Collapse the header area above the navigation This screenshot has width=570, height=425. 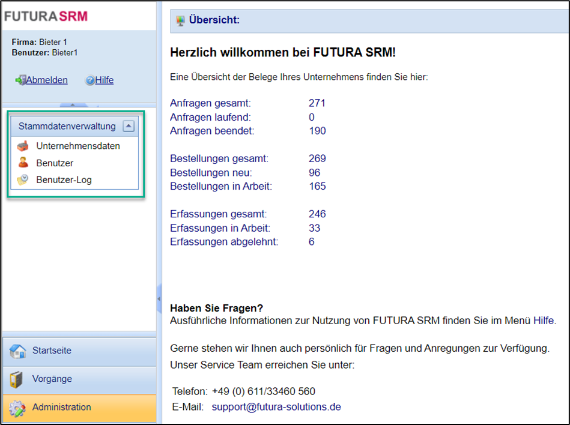72,105
